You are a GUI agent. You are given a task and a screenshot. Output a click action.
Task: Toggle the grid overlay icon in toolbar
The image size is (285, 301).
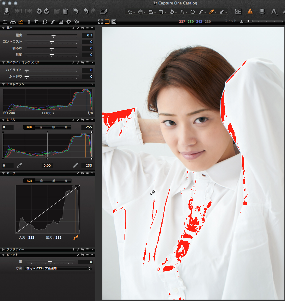[262, 12]
